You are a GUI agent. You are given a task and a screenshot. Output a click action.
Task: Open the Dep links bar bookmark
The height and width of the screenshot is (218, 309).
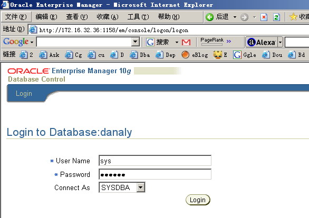click(166, 55)
